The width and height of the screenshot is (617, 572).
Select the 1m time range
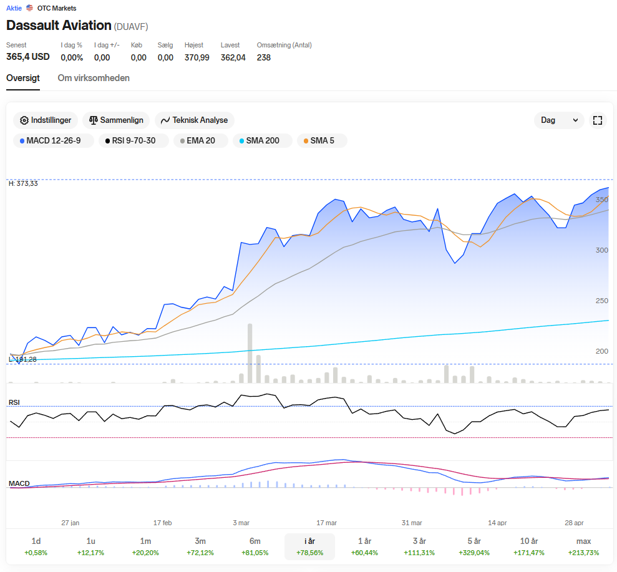tap(145, 546)
